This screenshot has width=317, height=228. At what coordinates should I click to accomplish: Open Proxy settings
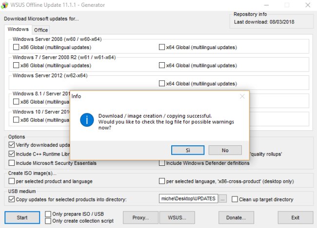click(140, 217)
